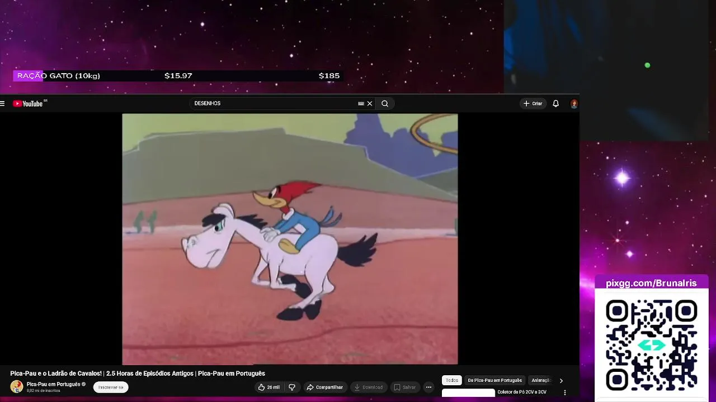Viewport: 716px width, 402px height.
Task: Click the RAÇÃO GATO (10kg) goal label
Action: [59, 75]
